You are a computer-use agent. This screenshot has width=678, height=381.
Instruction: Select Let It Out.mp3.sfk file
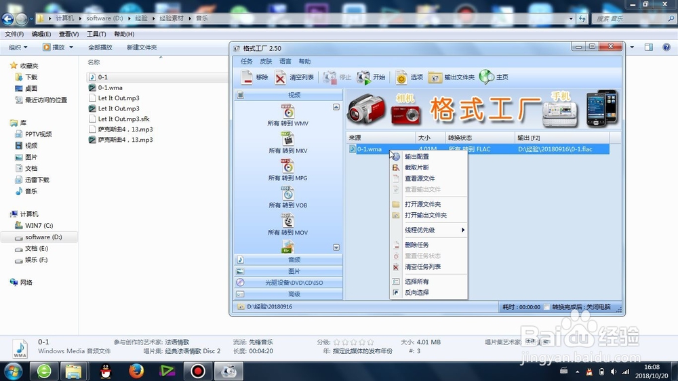click(x=123, y=119)
